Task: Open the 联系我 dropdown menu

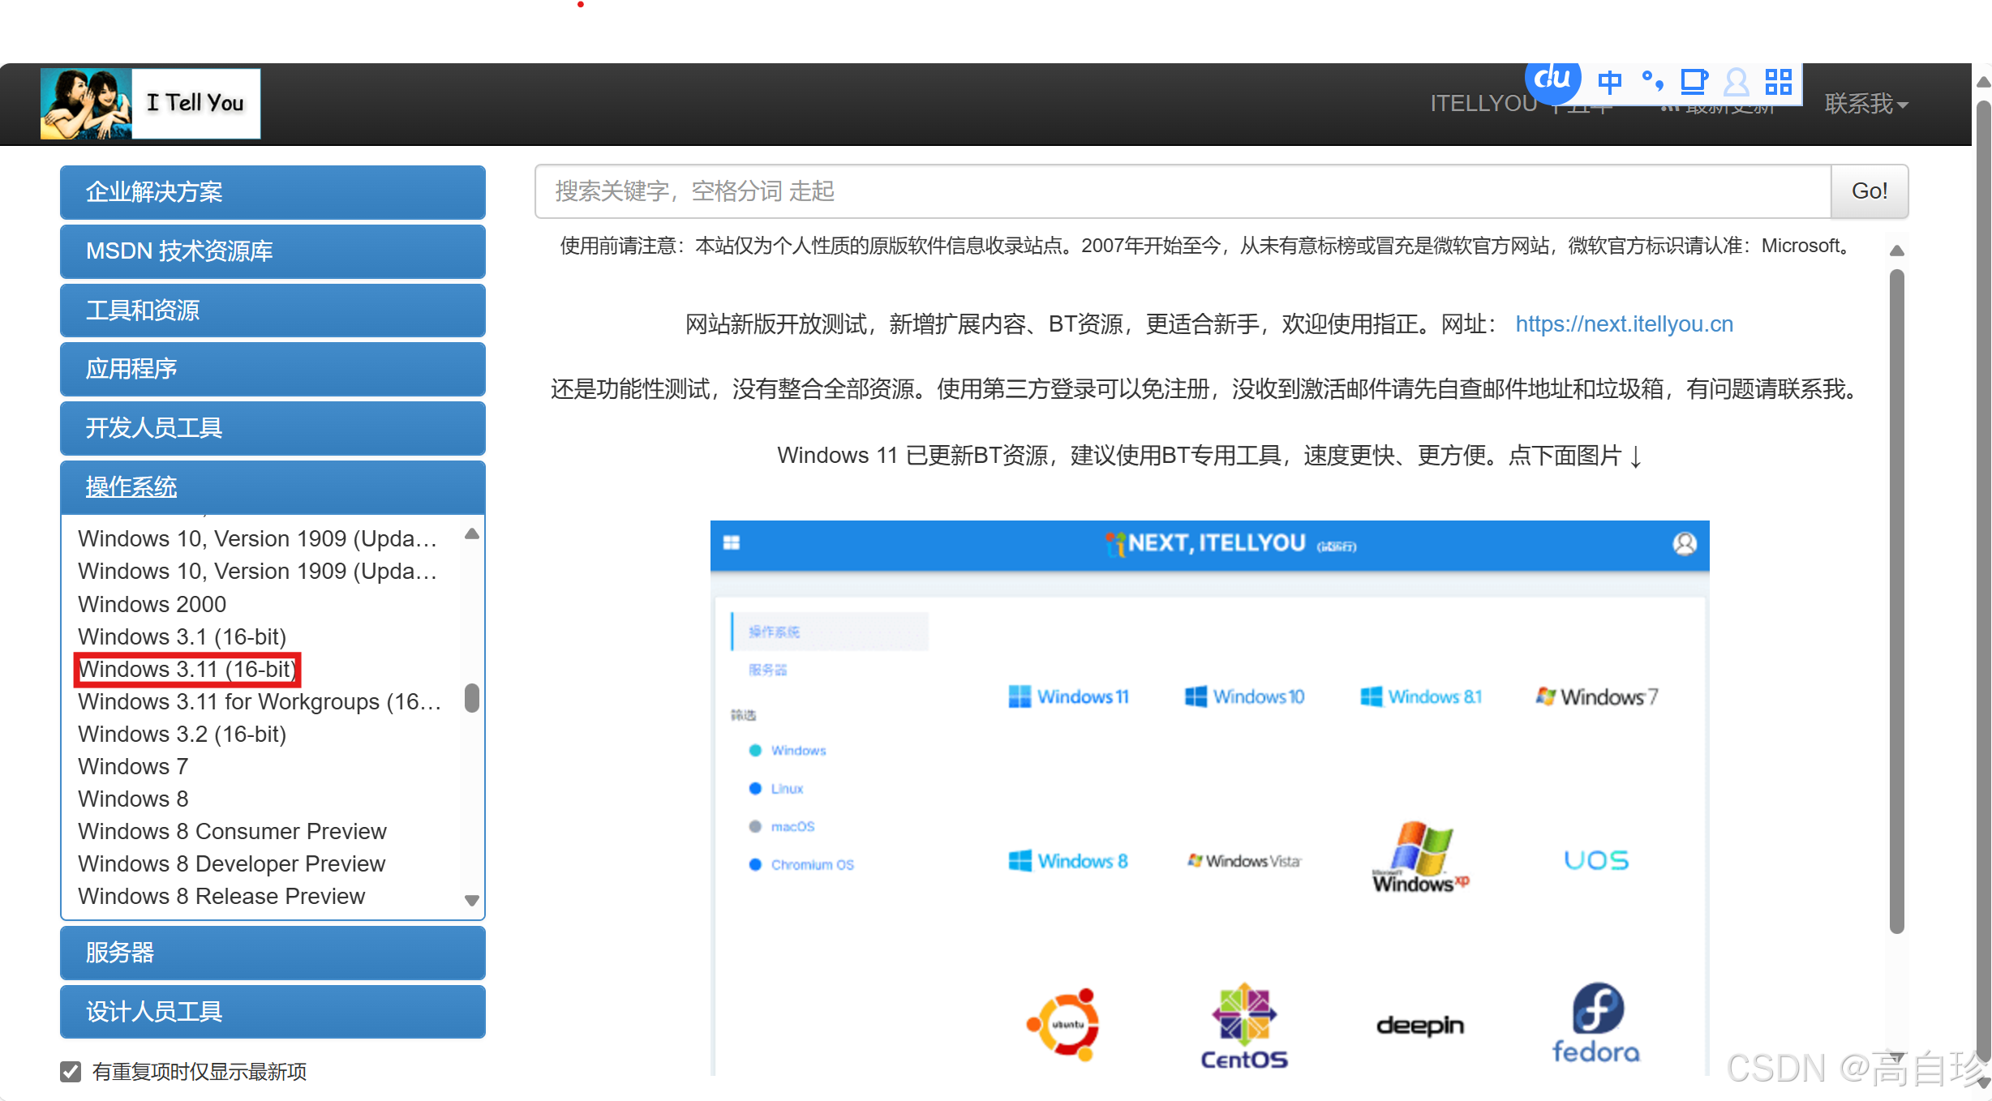Action: point(1865,104)
